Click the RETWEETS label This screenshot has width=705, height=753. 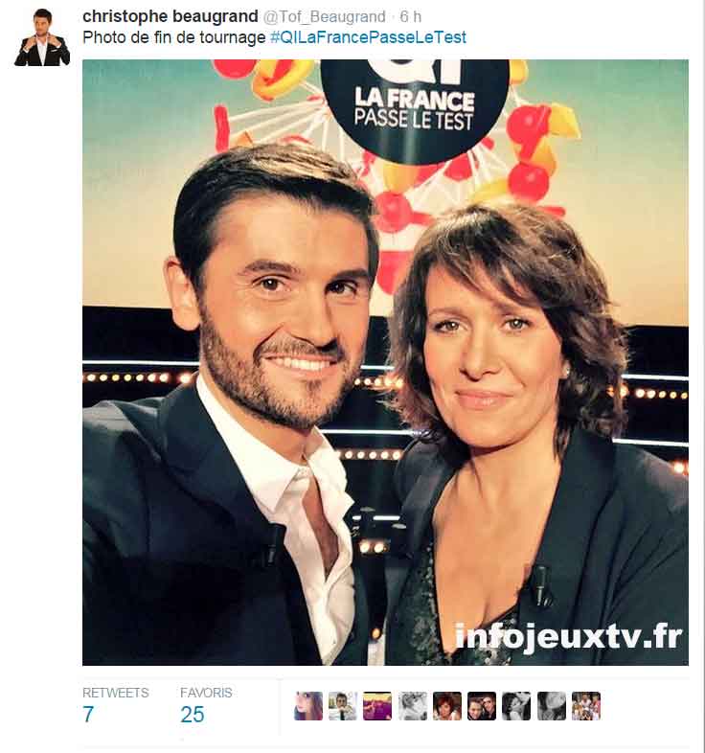coord(116,693)
